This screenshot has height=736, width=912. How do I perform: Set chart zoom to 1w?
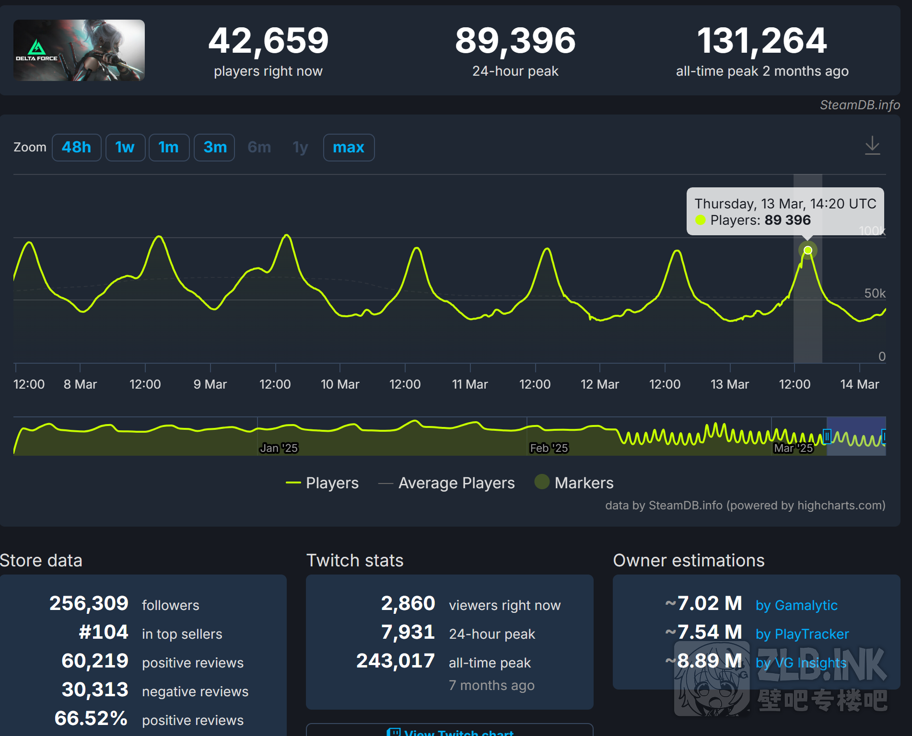click(x=125, y=148)
